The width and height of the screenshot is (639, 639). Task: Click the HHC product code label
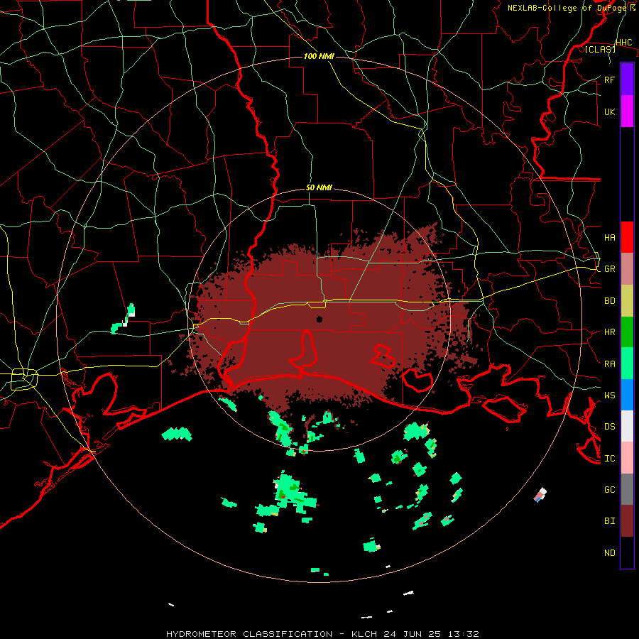point(624,43)
